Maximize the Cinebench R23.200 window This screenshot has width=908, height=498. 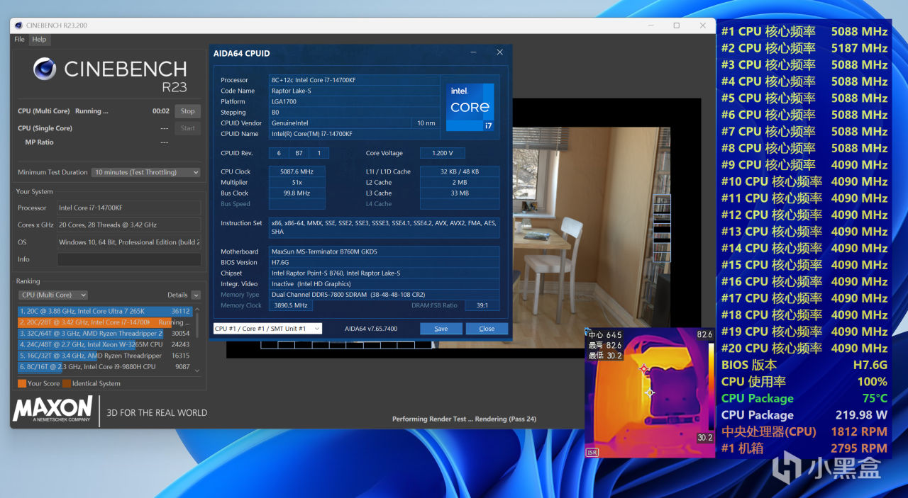coord(676,26)
